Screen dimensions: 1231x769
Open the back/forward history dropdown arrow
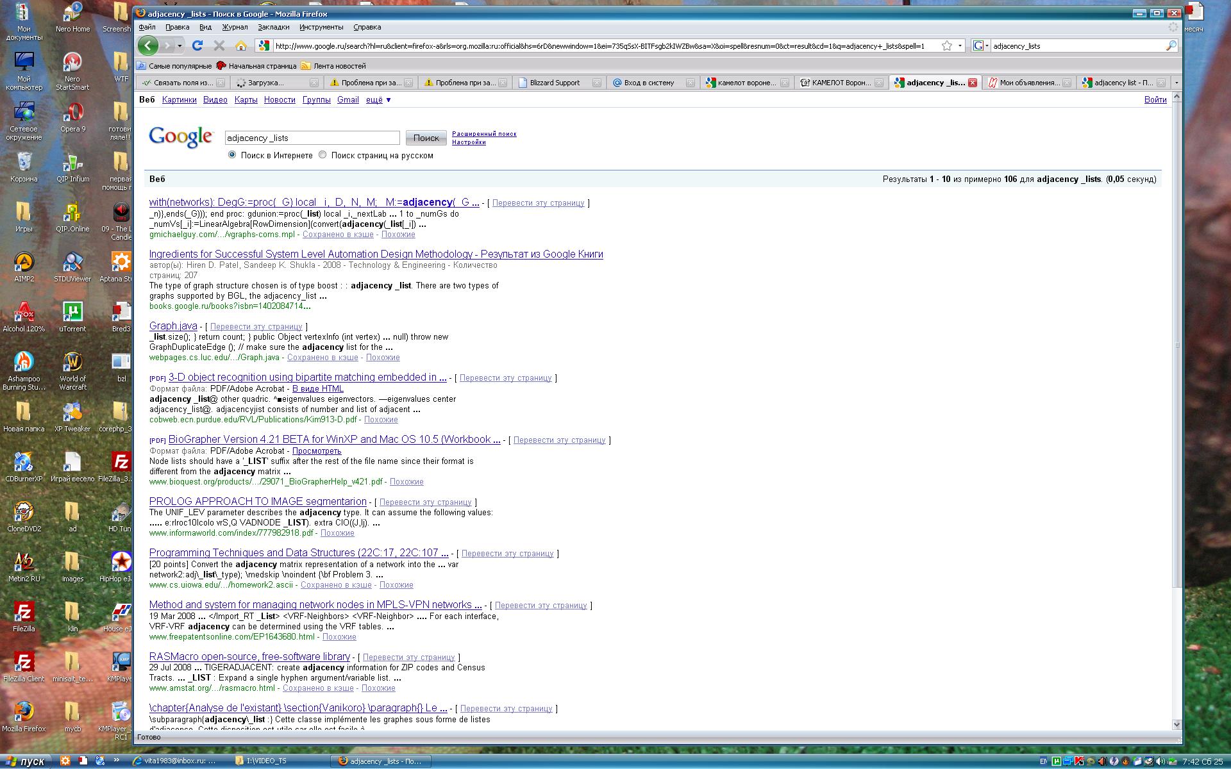click(180, 45)
